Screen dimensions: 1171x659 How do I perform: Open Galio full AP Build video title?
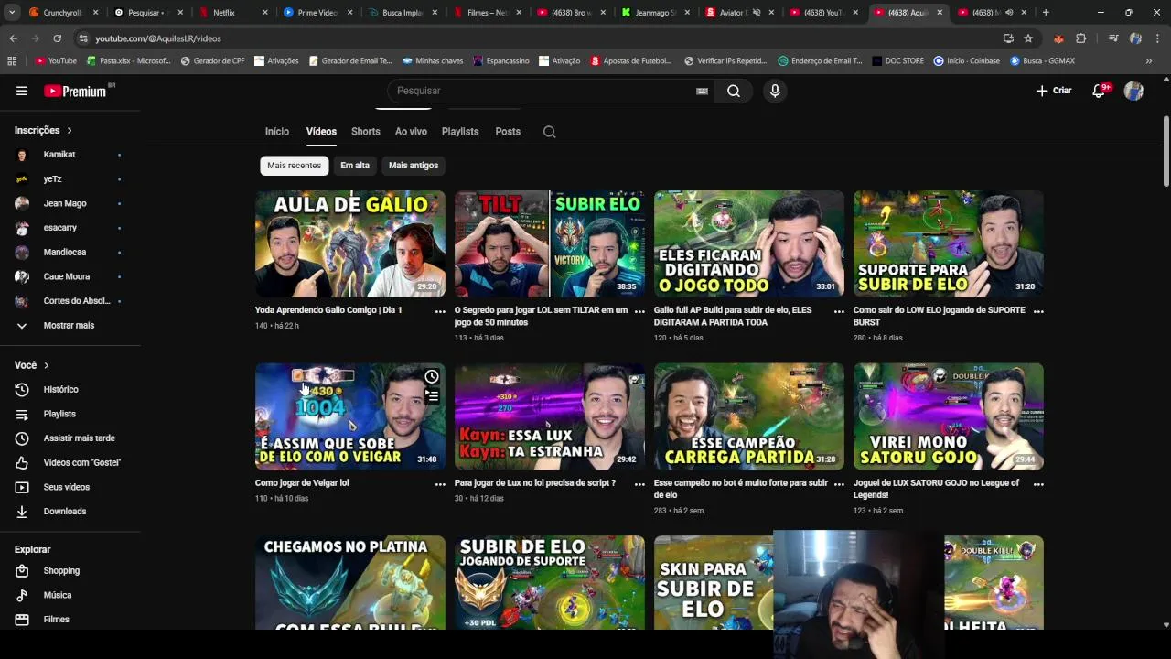pos(733,317)
